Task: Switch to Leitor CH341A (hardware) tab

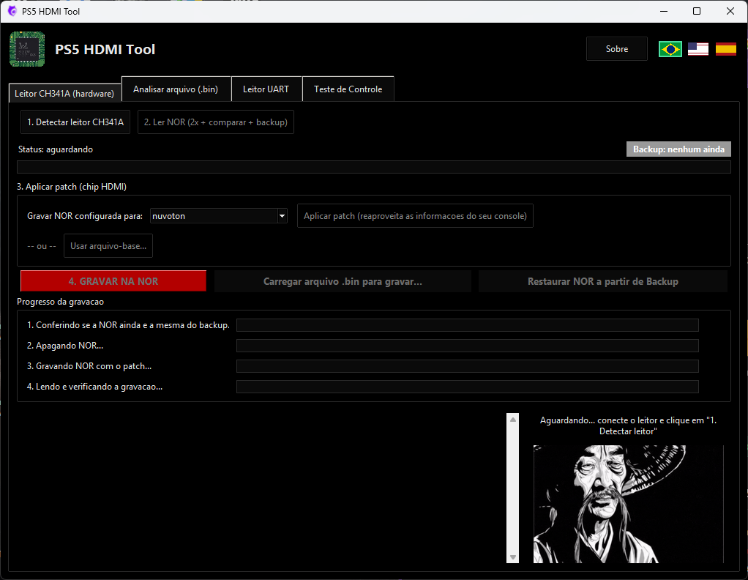Action: point(64,94)
